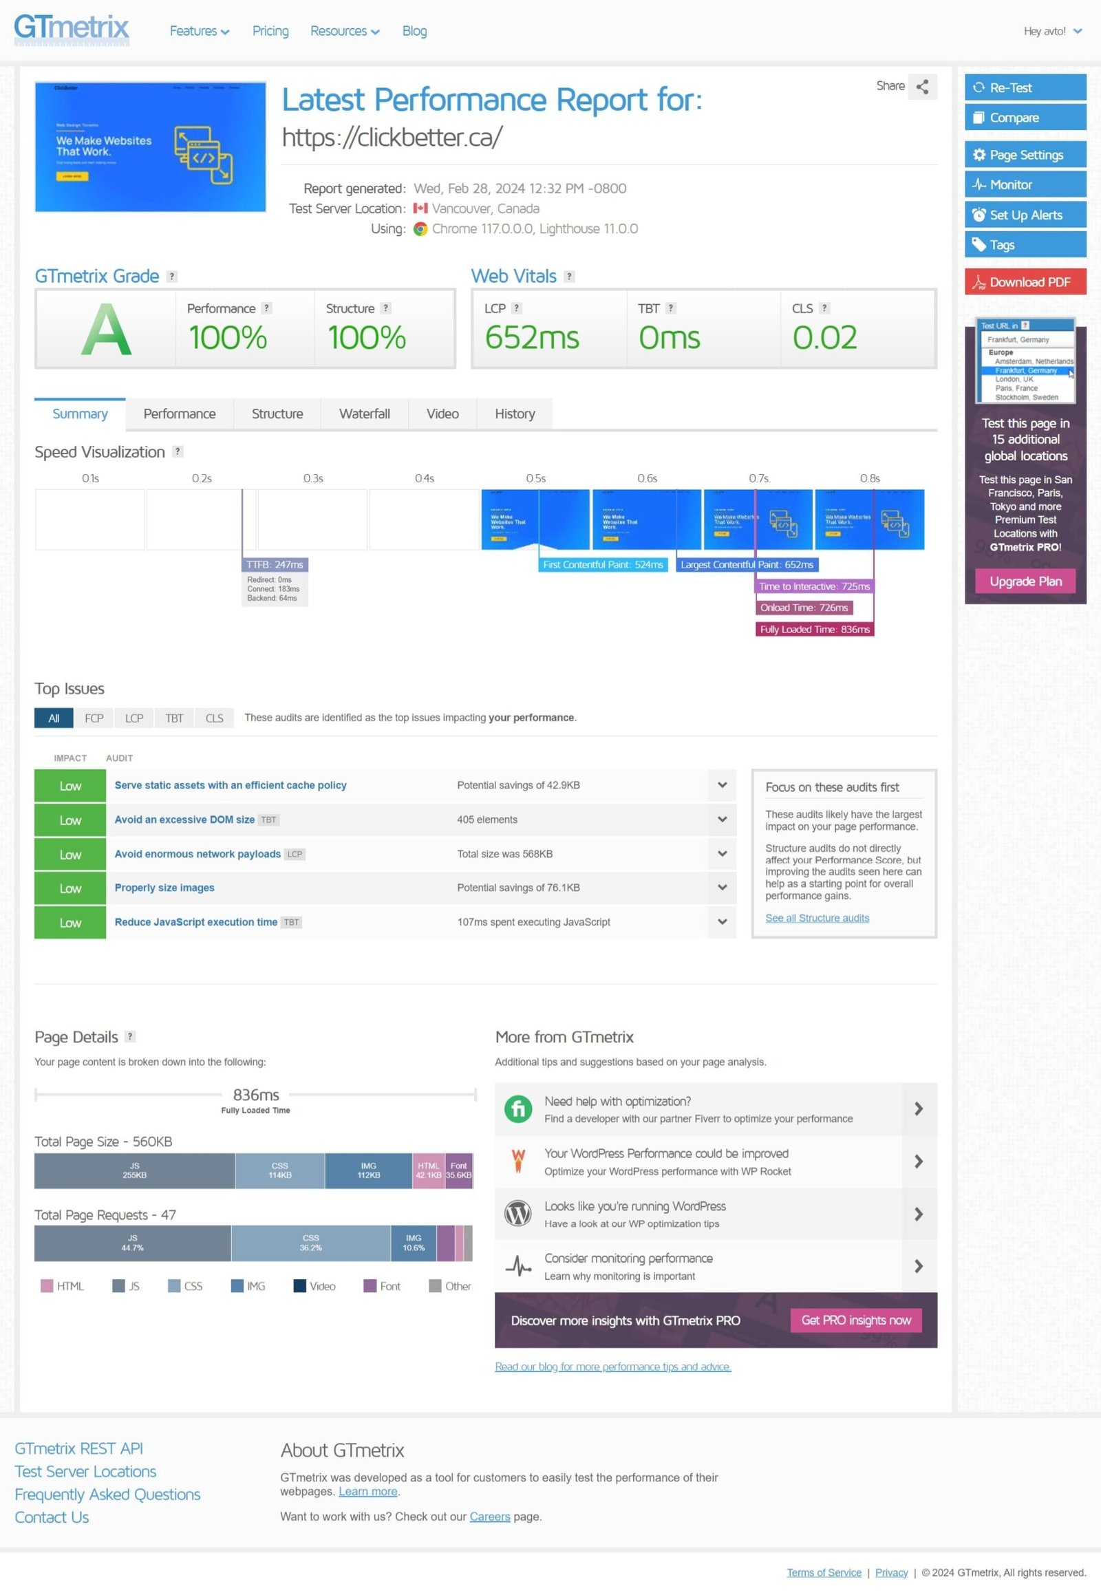Select the All issues filter

click(x=54, y=718)
